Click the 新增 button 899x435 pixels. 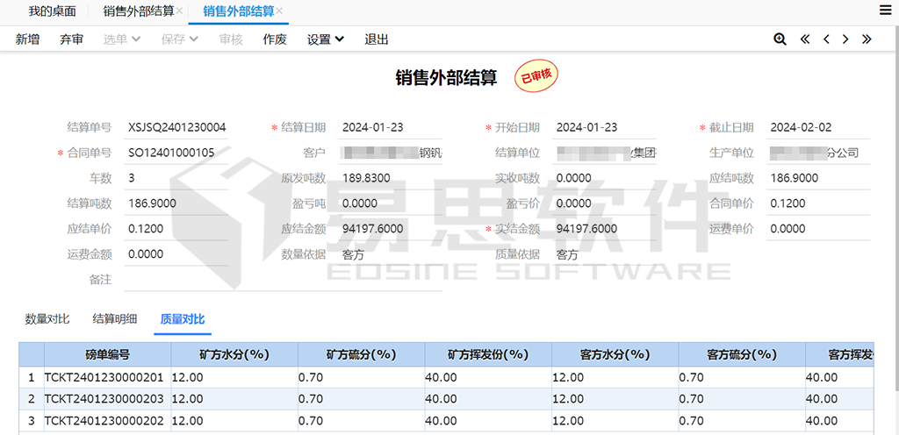click(27, 39)
